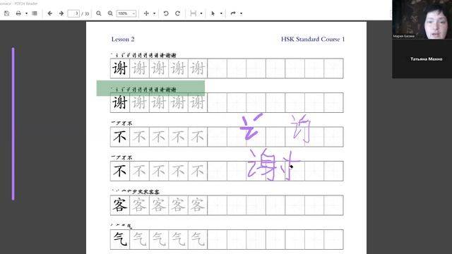Select the pan/move tool icon

pos(146,13)
